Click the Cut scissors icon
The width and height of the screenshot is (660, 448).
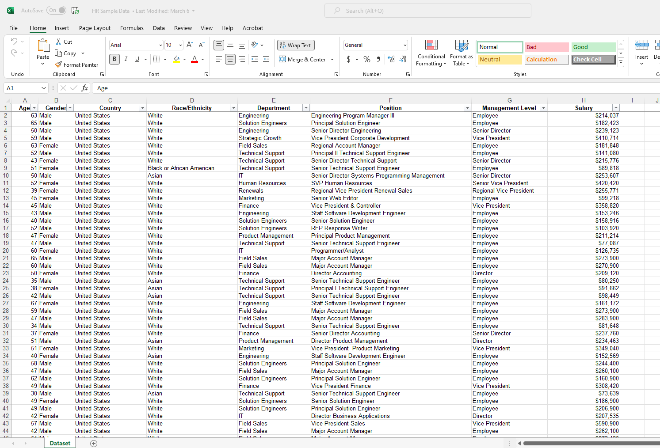click(58, 42)
